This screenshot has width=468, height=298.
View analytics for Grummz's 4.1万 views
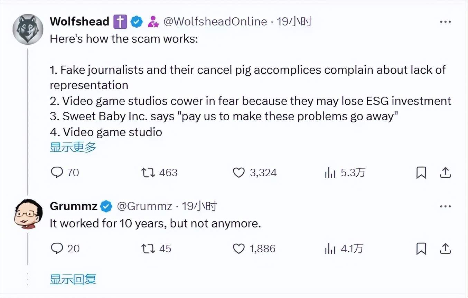[330, 248]
